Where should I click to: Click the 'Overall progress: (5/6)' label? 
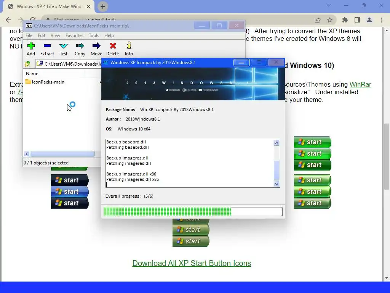pyautogui.click(x=129, y=196)
